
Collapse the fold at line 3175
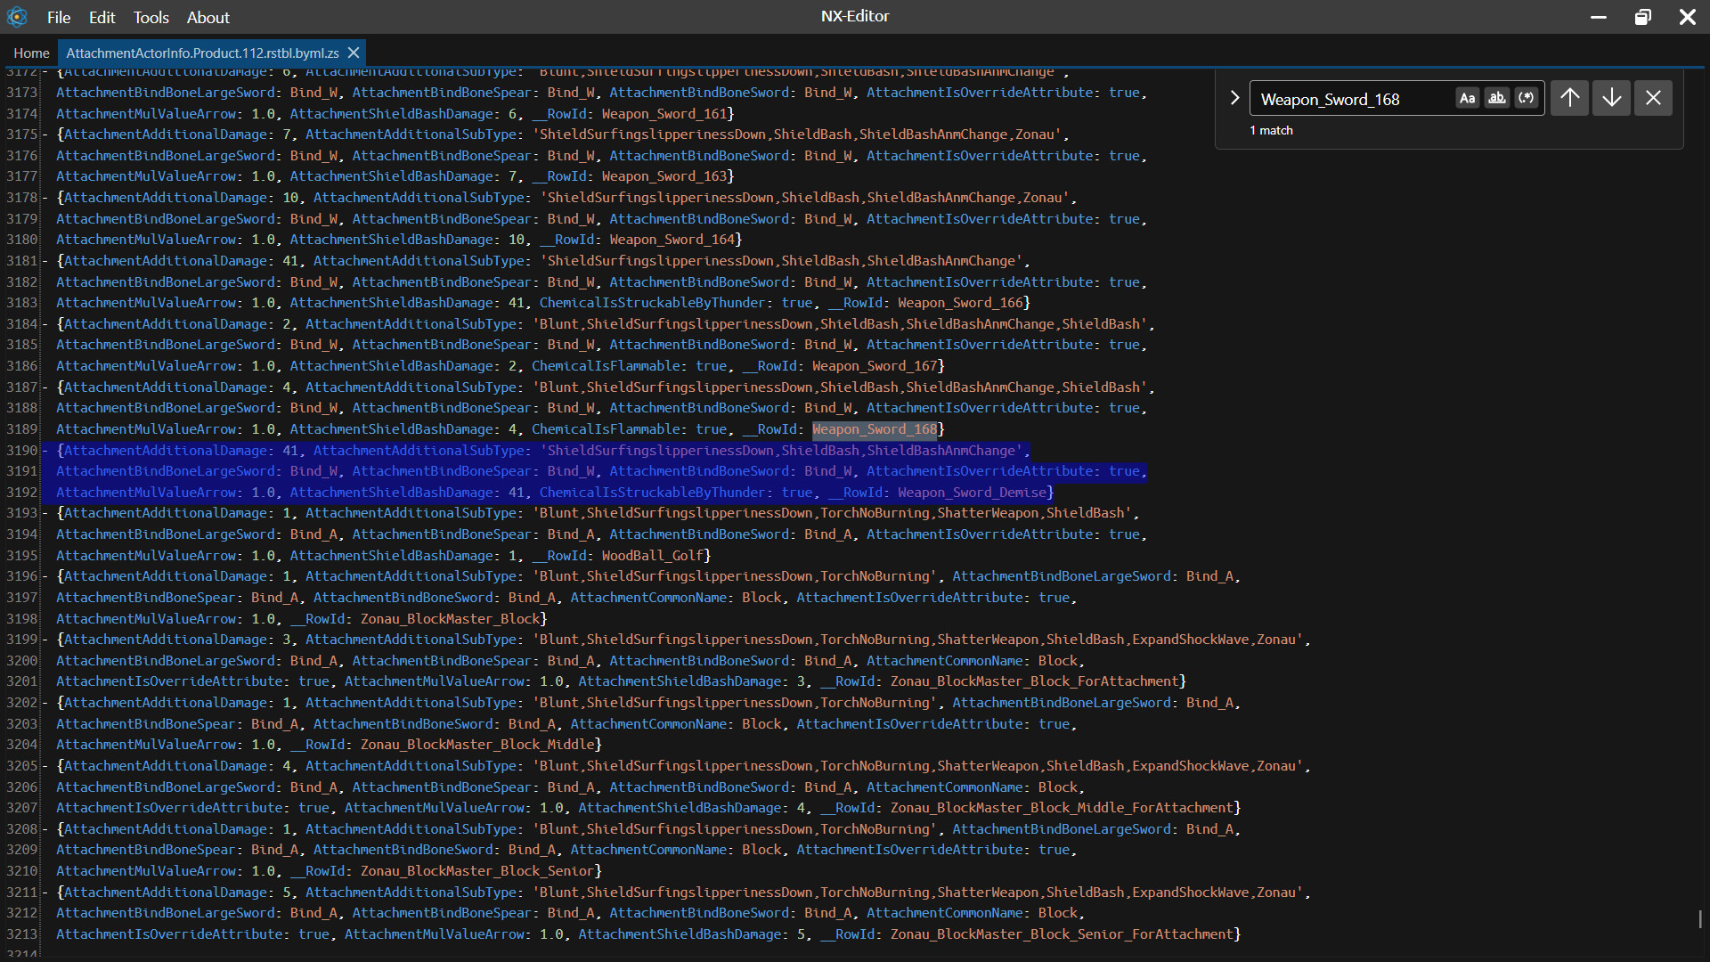(45, 135)
